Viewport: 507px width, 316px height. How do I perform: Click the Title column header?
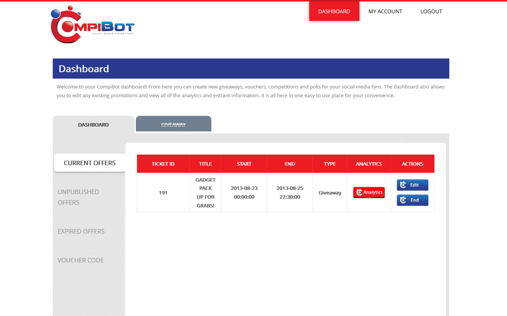tap(205, 164)
